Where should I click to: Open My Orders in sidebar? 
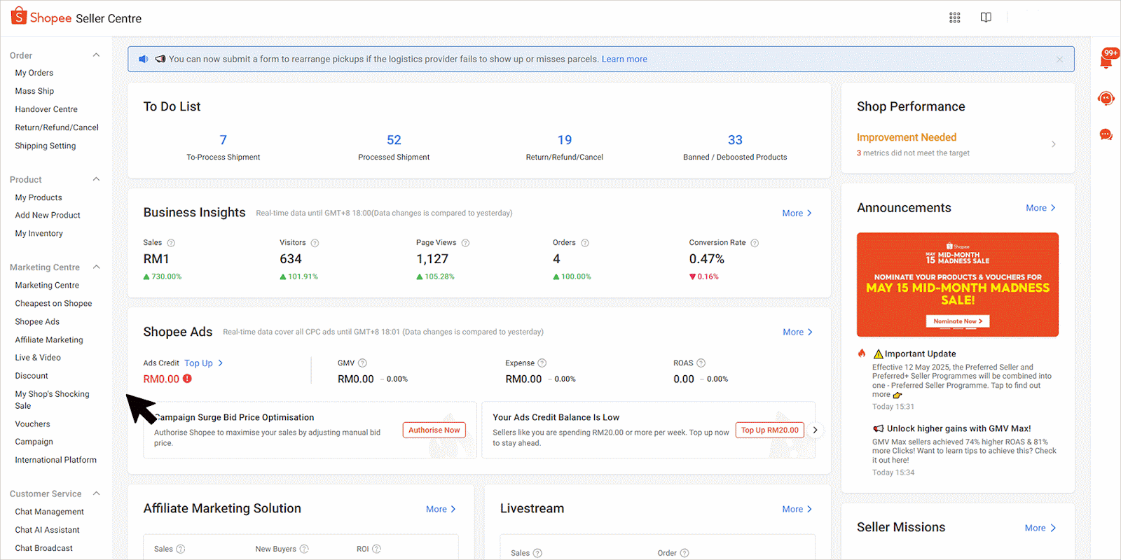34,73
